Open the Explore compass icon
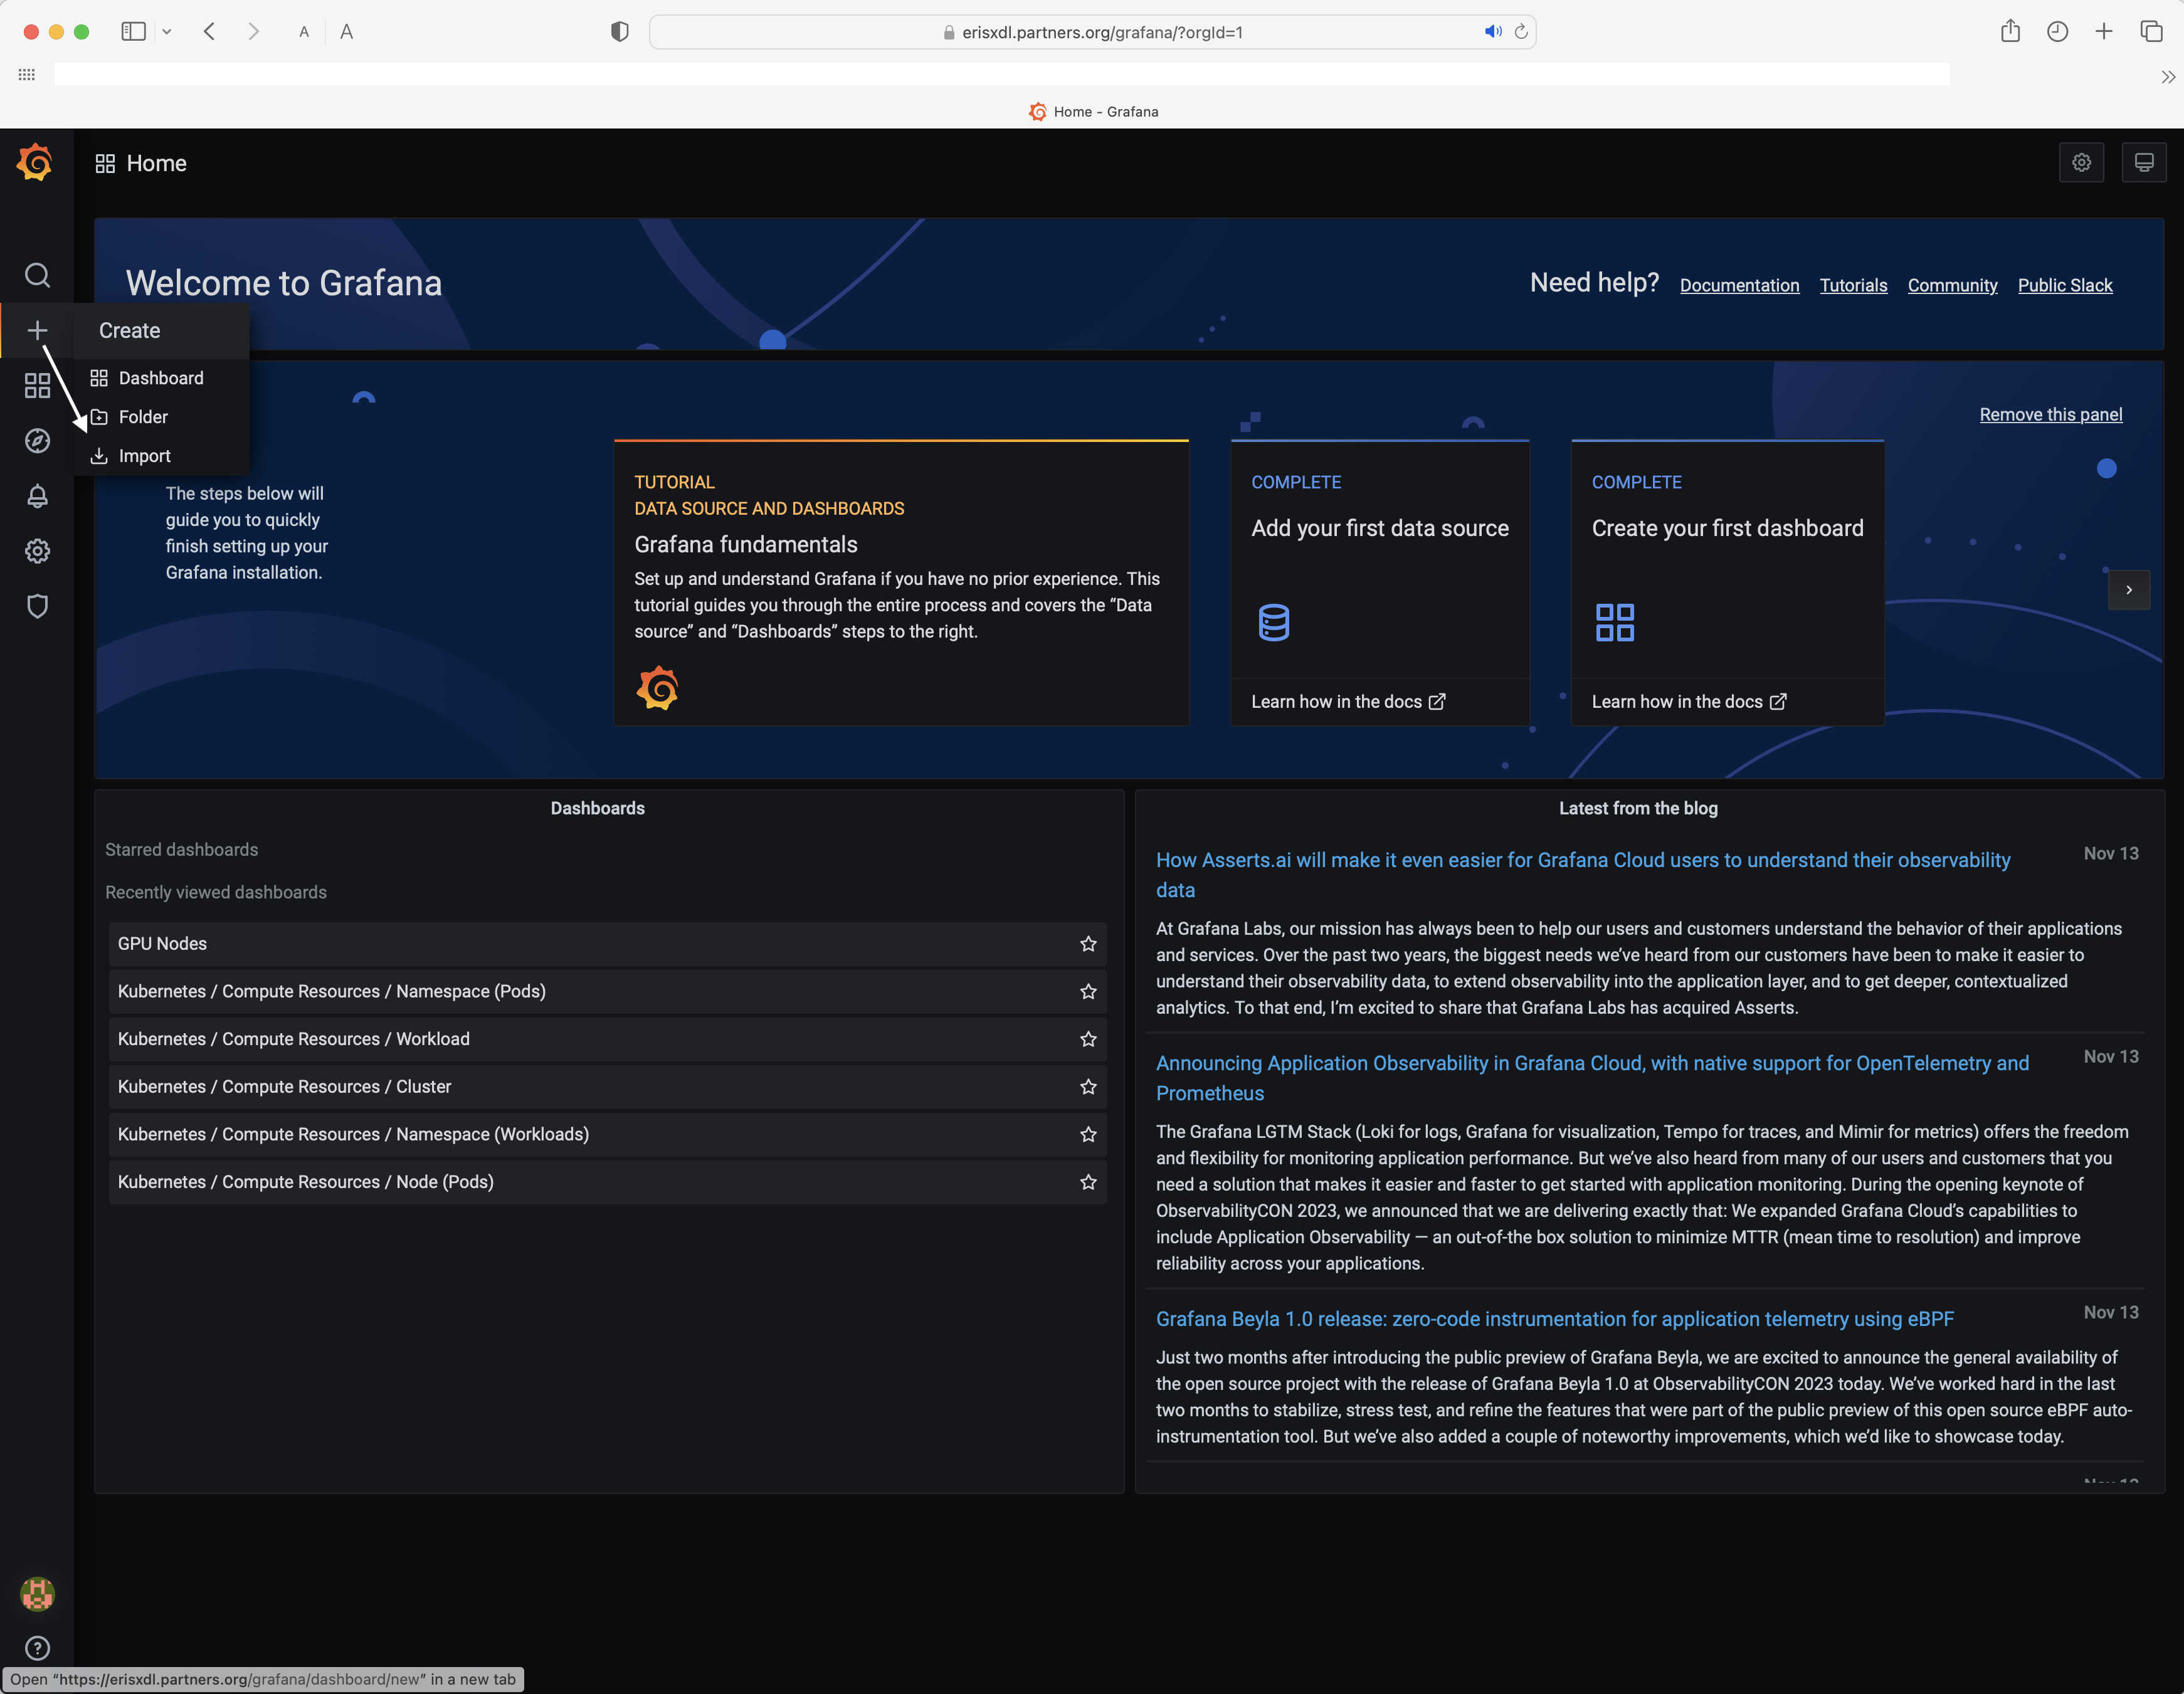This screenshot has height=1694, width=2184. click(x=37, y=441)
